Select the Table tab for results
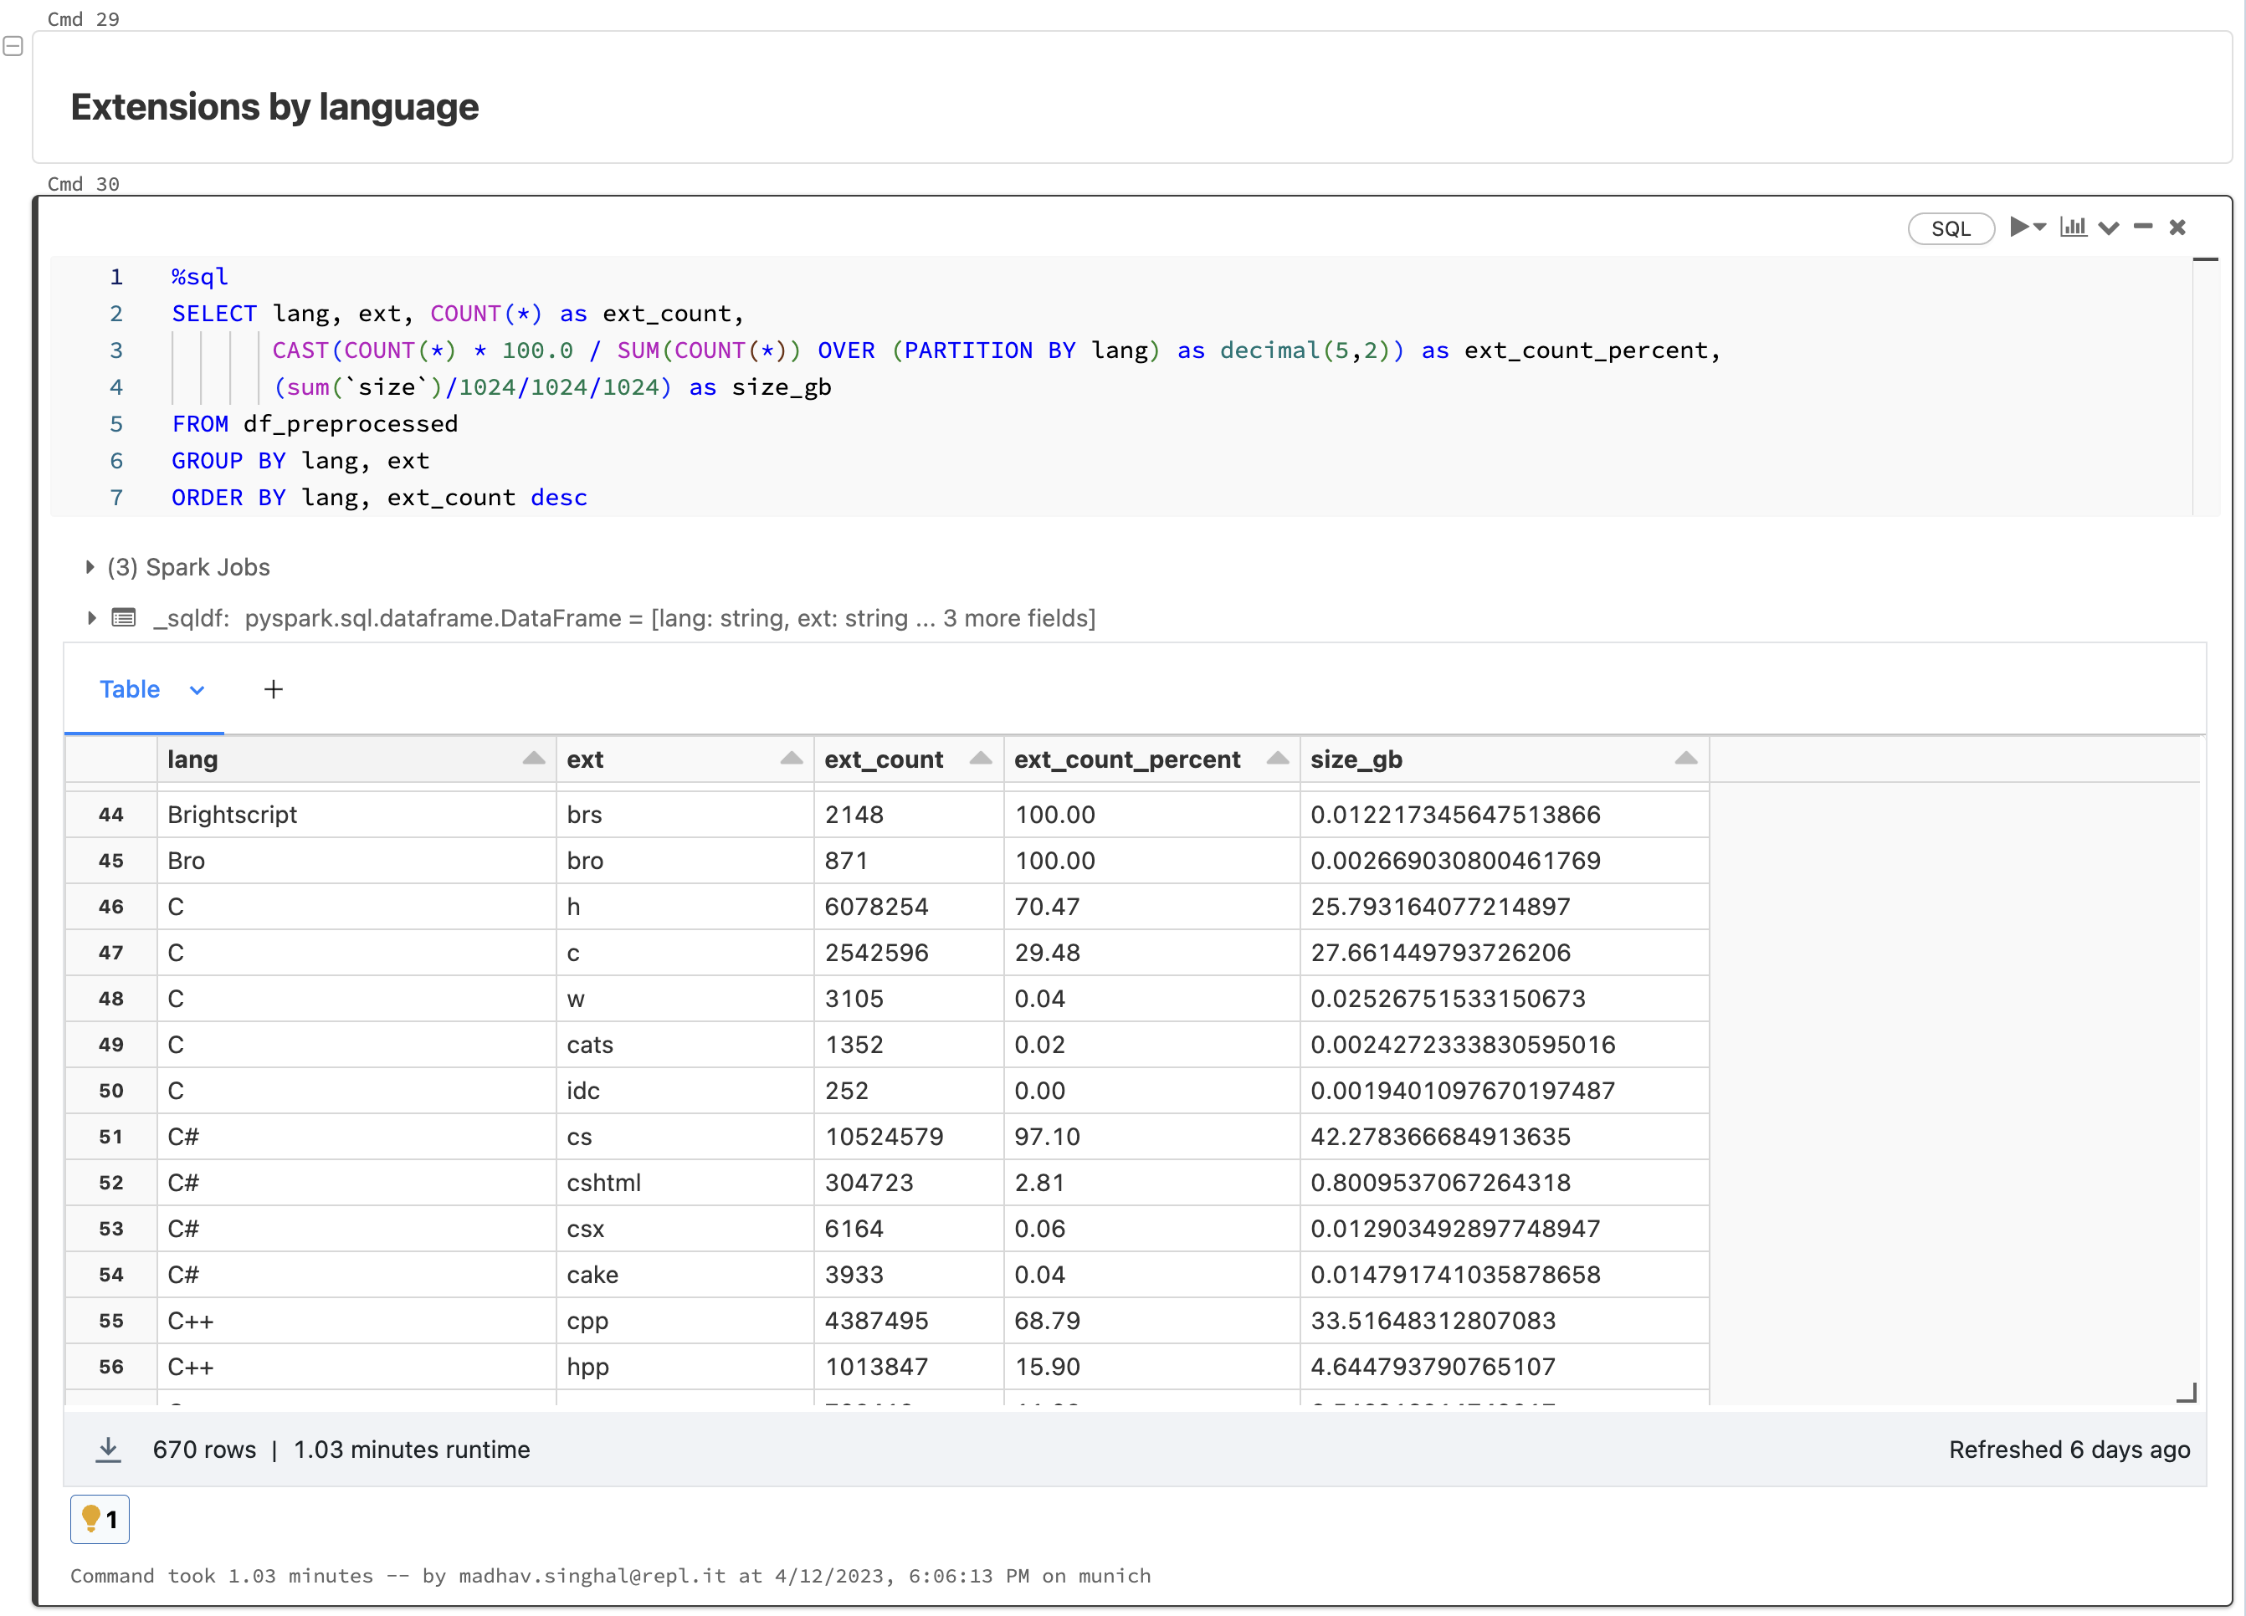Image resolution: width=2246 pixels, height=1616 pixels. pyautogui.click(x=127, y=687)
